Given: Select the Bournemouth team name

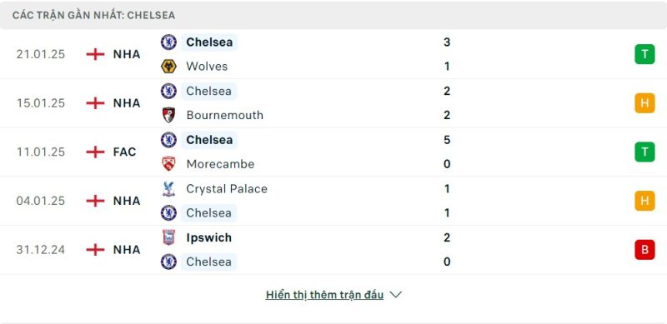Looking at the screenshot, I should [x=224, y=115].
